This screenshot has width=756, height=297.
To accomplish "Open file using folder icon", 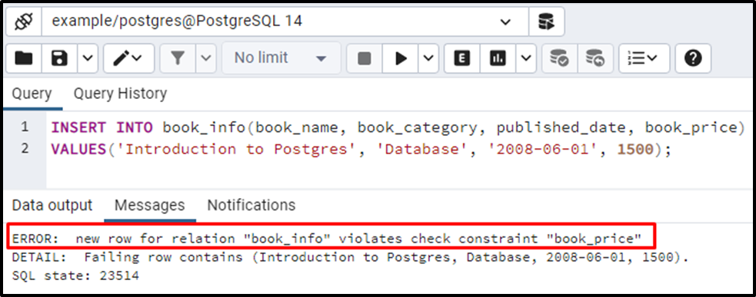I will (x=24, y=59).
